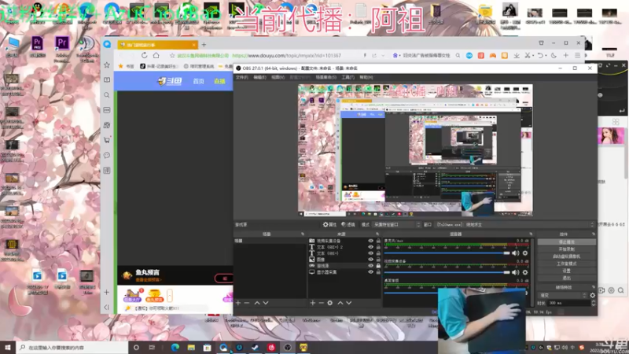Viewport: 629px width, 354px height.
Task: Hide the 显示器采集 source via eye icon
Action: [x=370, y=272]
